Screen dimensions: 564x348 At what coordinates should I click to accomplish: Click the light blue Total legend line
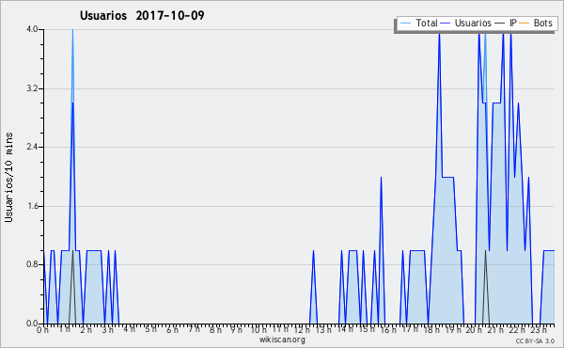coord(405,23)
